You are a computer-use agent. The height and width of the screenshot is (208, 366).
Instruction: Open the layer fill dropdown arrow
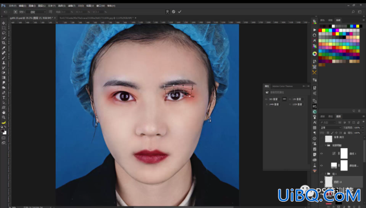[x=363, y=133]
